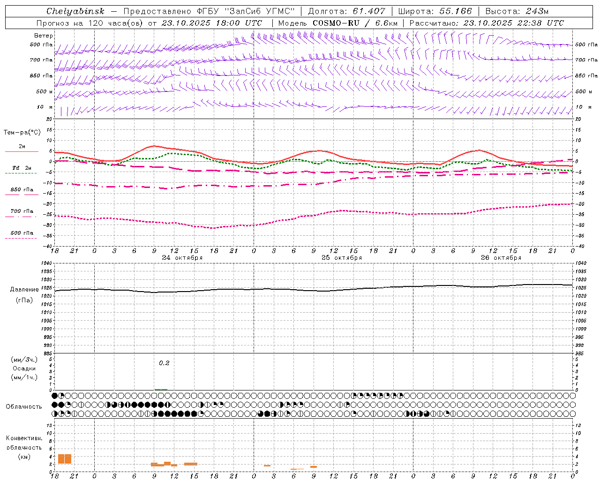Click the '26 октября' date label
This screenshot has height=480, width=600.
pyautogui.click(x=501, y=258)
